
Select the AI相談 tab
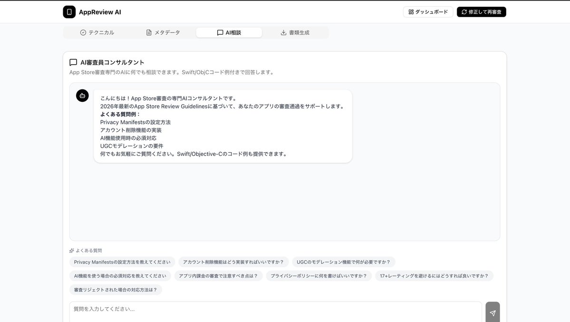coord(229,32)
